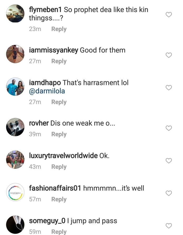
Task: Like someguy_0's jump and pass comment
Action: click(x=169, y=226)
